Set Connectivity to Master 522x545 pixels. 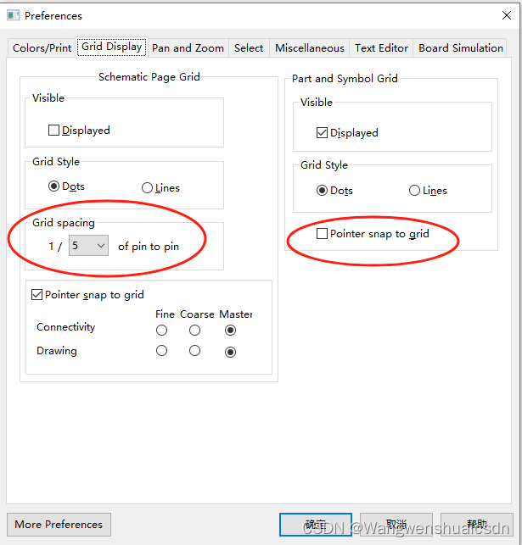(230, 331)
